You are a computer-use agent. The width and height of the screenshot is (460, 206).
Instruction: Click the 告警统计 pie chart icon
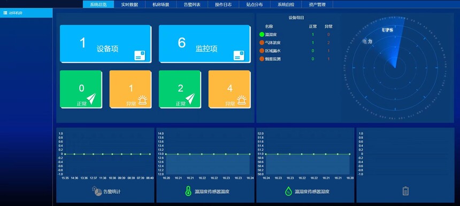coord(96,191)
